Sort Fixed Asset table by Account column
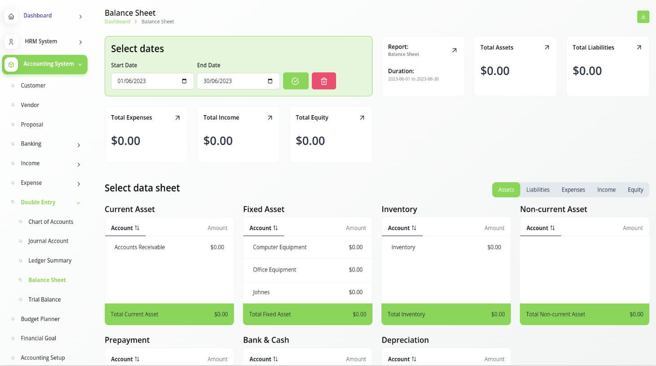656x366 pixels. point(263,228)
